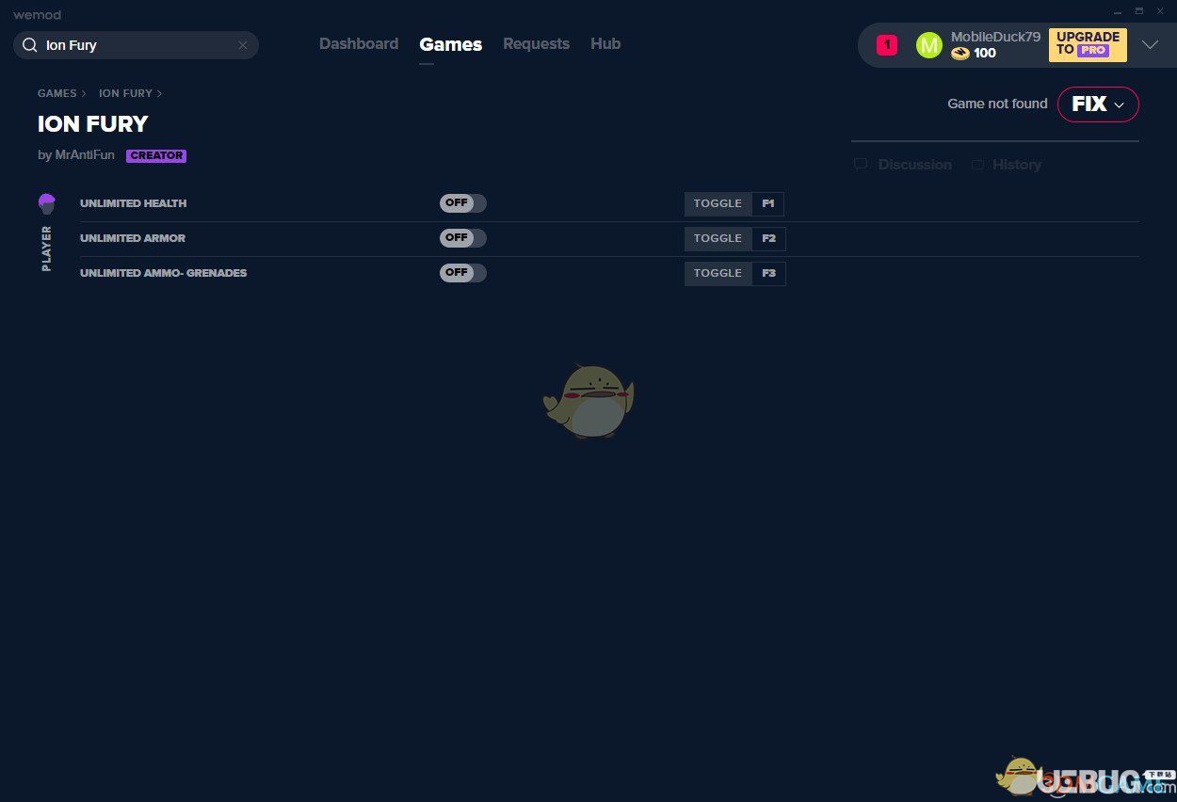Close the WeMod window
This screenshot has width=1177, height=802.
tap(1160, 11)
